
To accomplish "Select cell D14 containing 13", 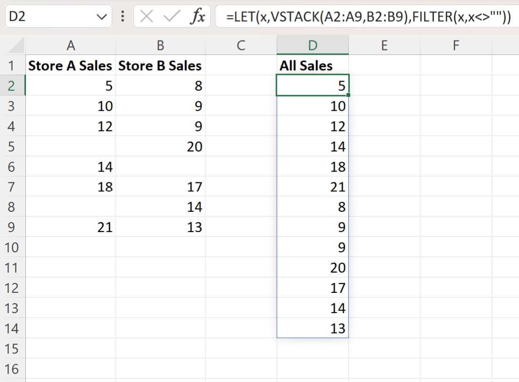I will coord(312,328).
